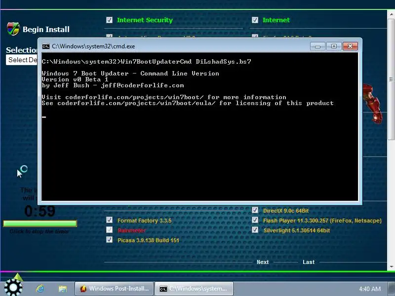Jump to the Last page
The height and width of the screenshot is (296, 395).
pos(309,262)
